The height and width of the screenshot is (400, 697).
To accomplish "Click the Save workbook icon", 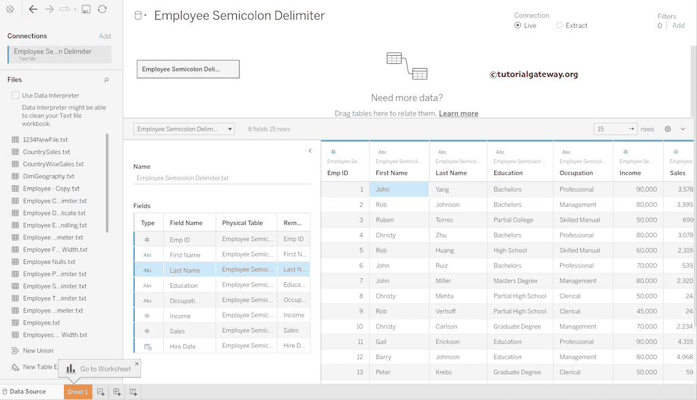I will (86, 9).
